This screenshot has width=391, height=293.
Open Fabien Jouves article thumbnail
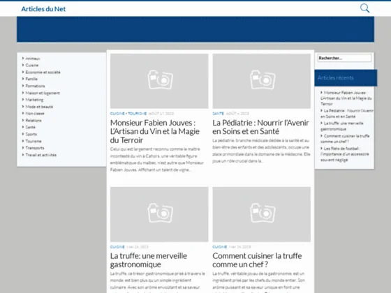159,81
